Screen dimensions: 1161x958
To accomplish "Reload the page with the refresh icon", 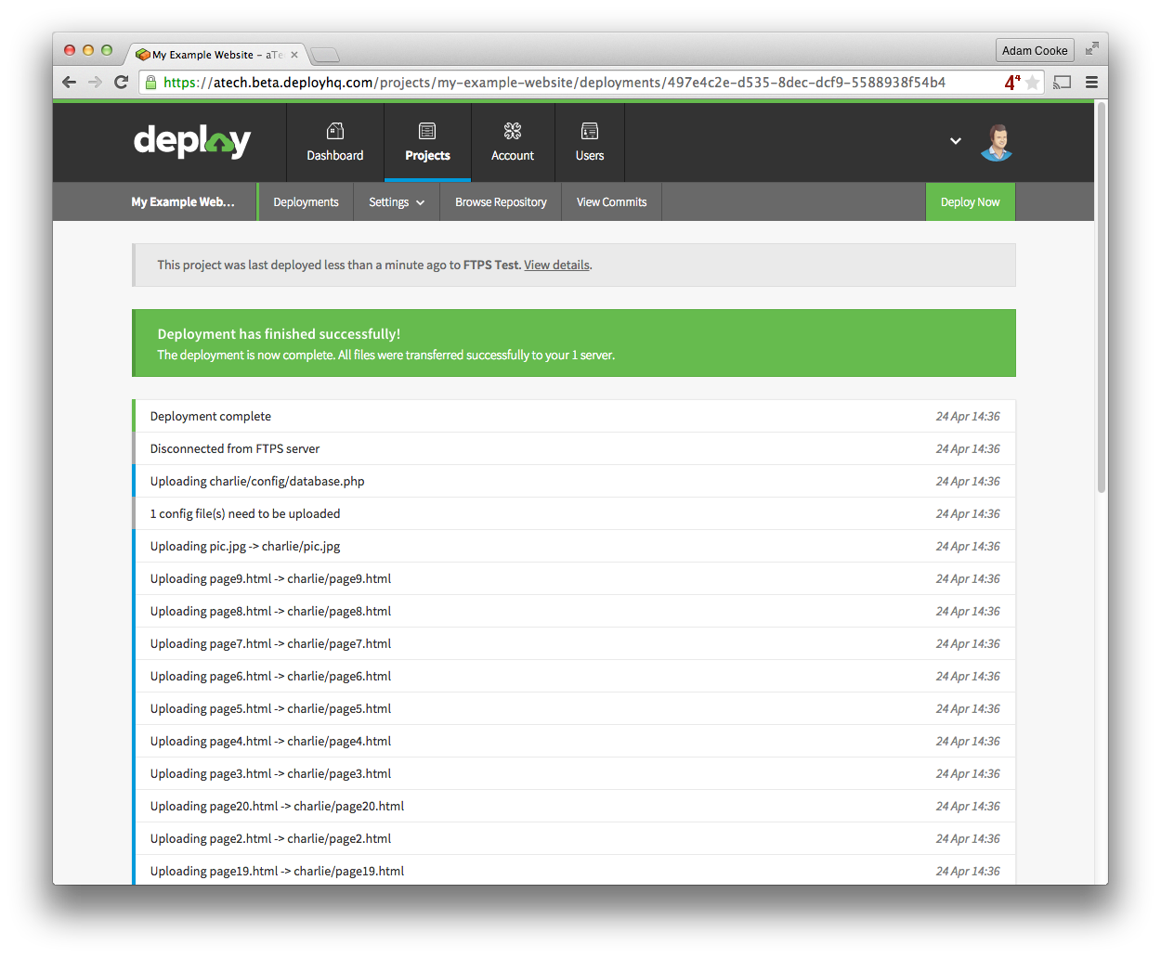I will (x=122, y=82).
